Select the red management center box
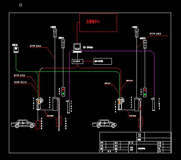 point(98,23)
